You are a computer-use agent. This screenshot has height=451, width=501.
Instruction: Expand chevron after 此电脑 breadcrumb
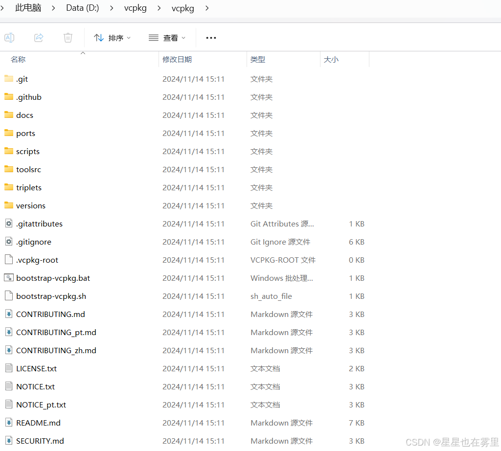(54, 8)
